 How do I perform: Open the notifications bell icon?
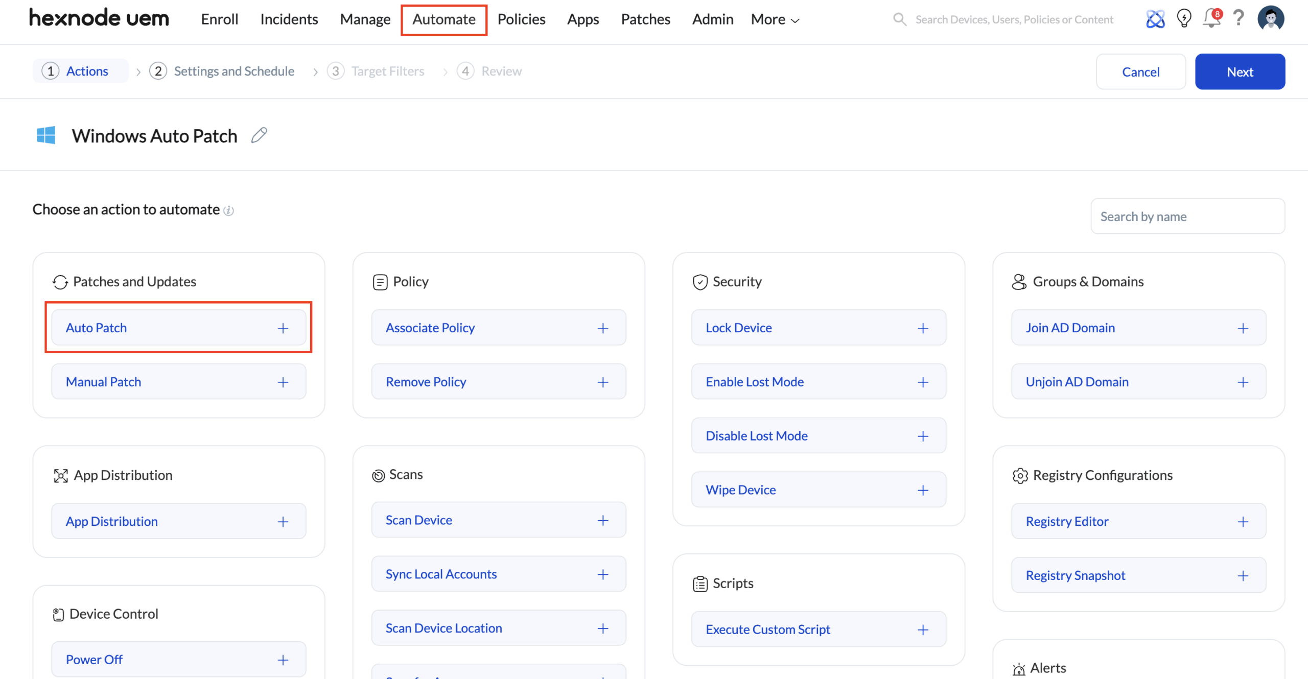(x=1211, y=19)
